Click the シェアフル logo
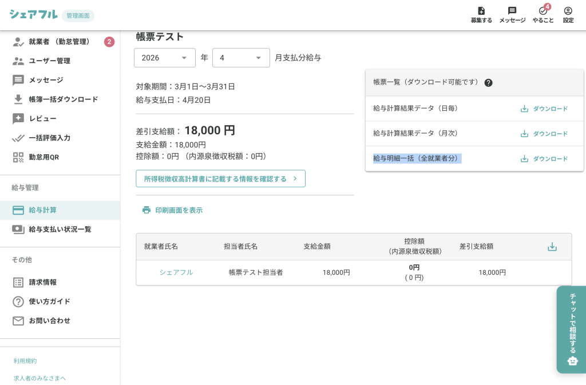 [x=34, y=14]
